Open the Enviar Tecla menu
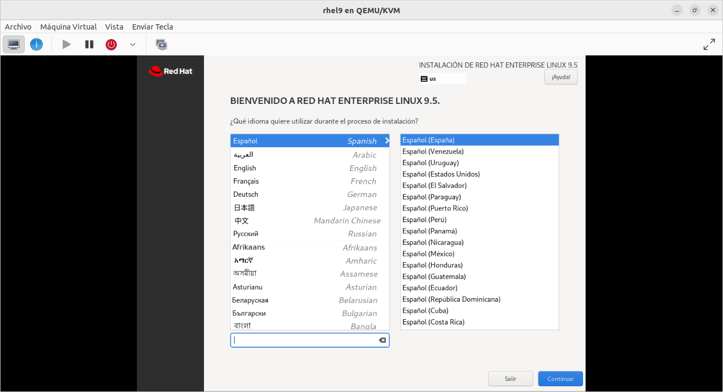The width and height of the screenshot is (723, 392). coord(153,27)
